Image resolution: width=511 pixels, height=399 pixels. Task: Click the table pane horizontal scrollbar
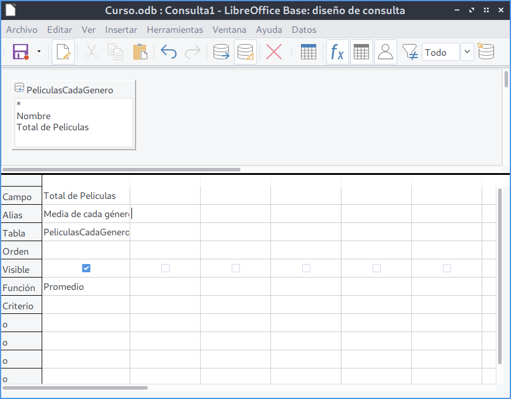[121, 170]
